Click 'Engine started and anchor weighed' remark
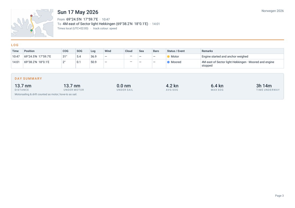The image size is (295, 208). 225,56
